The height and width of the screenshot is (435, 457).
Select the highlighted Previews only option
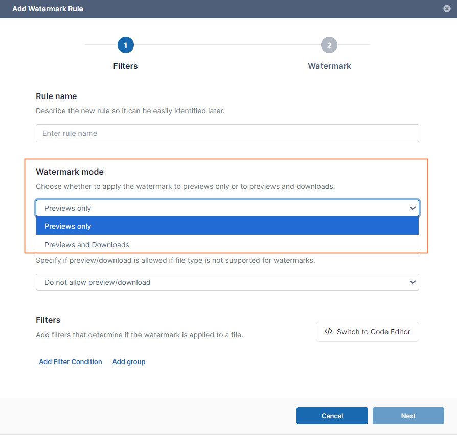[x=227, y=226]
